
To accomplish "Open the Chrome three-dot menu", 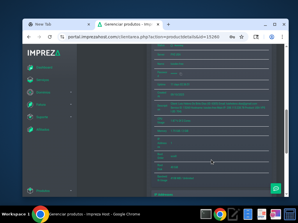I will (x=282, y=37).
